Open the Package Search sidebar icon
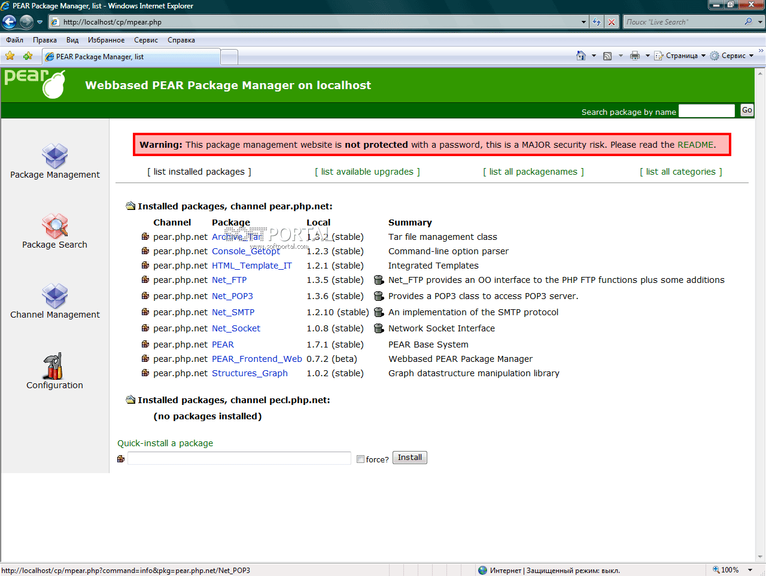The height and width of the screenshot is (576, 766). coord(55,226)
